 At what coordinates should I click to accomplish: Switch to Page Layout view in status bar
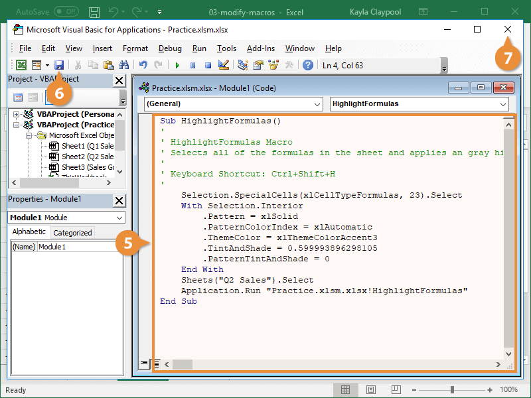(x=372, y=389)
